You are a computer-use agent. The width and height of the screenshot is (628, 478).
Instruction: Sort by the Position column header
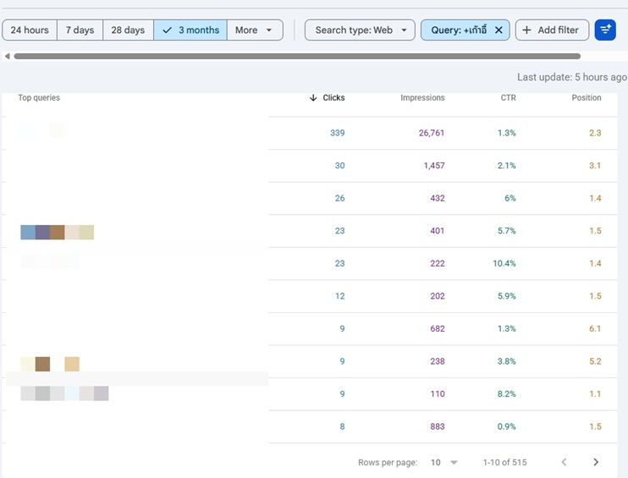(x=587, y=97)
